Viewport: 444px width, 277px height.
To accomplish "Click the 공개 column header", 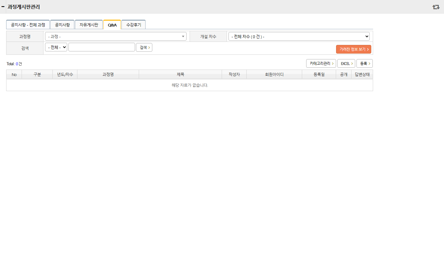I will 344,74.
